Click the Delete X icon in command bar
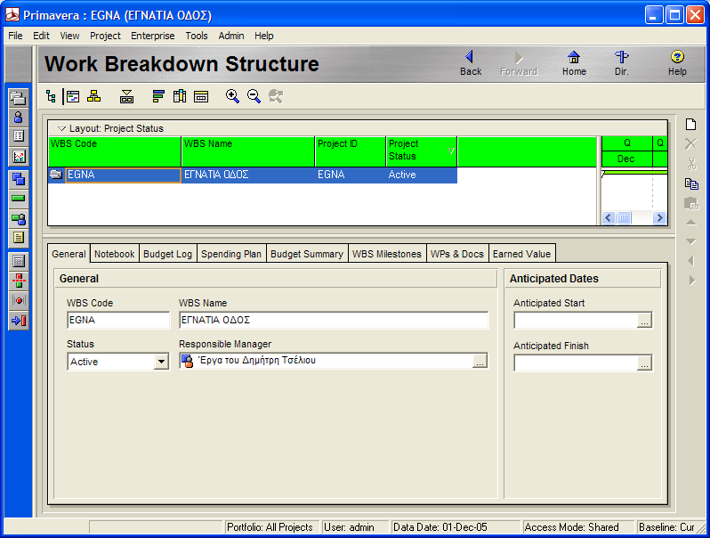The width and height of the screenshot is (710, 538). point(691,144)
